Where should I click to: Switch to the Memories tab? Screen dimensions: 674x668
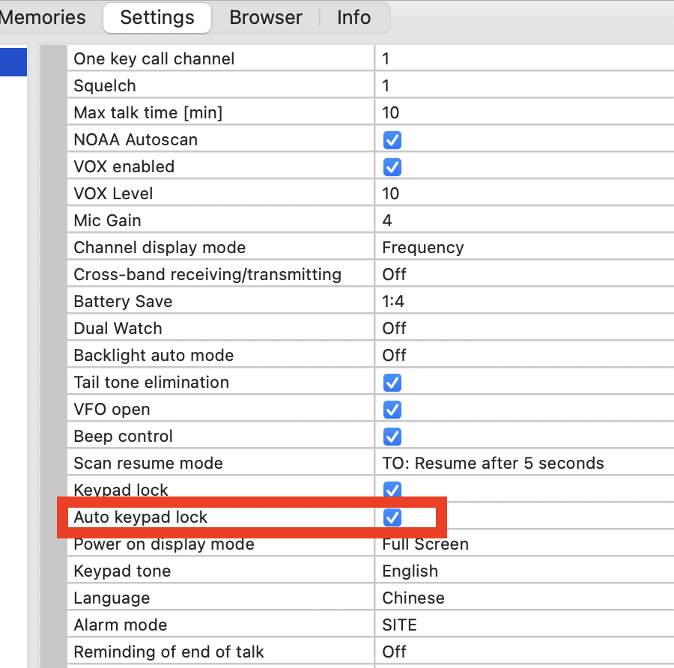click(43, 18)
